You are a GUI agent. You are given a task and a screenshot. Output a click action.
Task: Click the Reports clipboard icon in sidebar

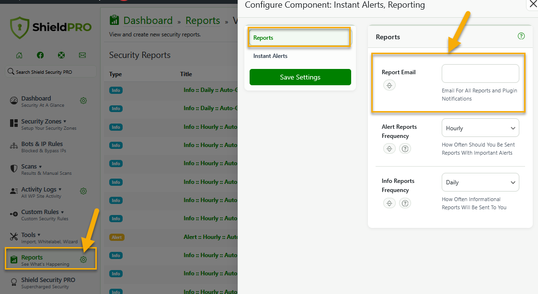click(x=14, y=260)
